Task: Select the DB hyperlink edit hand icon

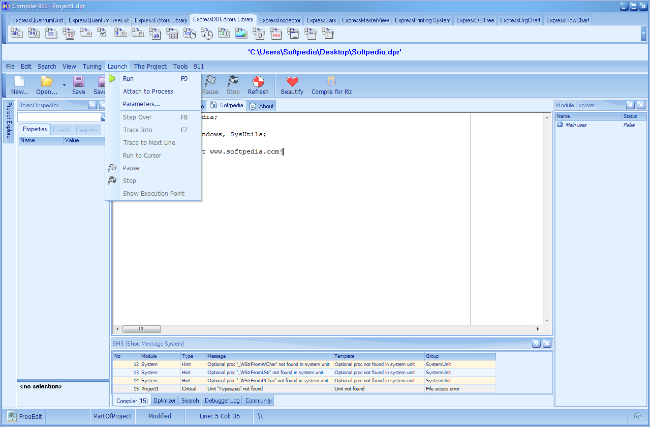Action: (190, 34)
